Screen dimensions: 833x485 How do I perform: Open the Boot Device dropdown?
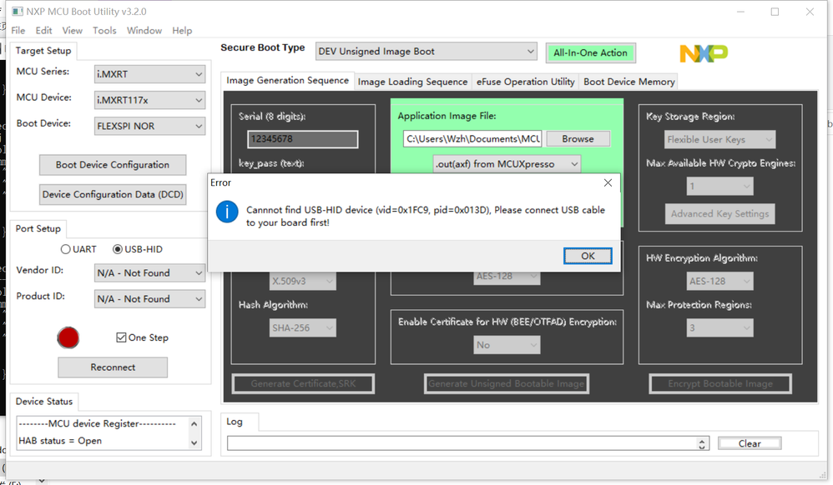(x=149, y=126)
